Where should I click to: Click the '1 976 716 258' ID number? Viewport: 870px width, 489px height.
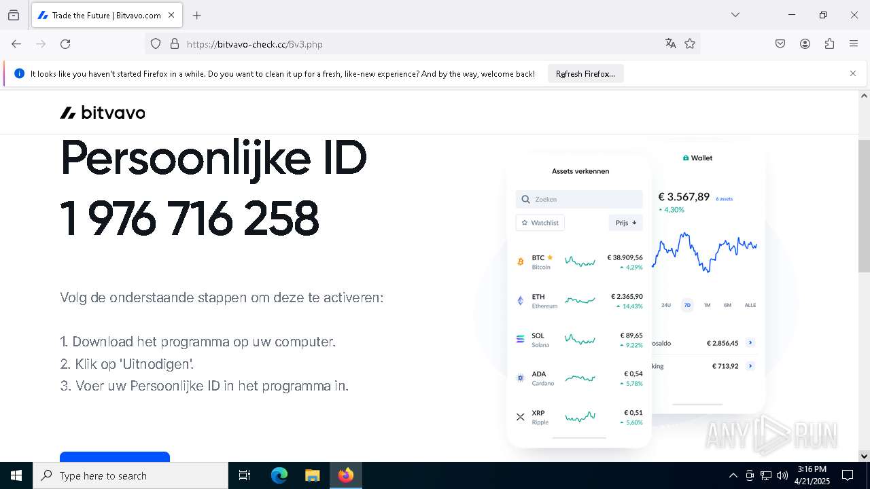click(x=190, y=218)
